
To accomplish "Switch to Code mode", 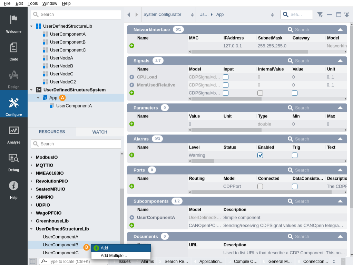I will coord(13,50).
